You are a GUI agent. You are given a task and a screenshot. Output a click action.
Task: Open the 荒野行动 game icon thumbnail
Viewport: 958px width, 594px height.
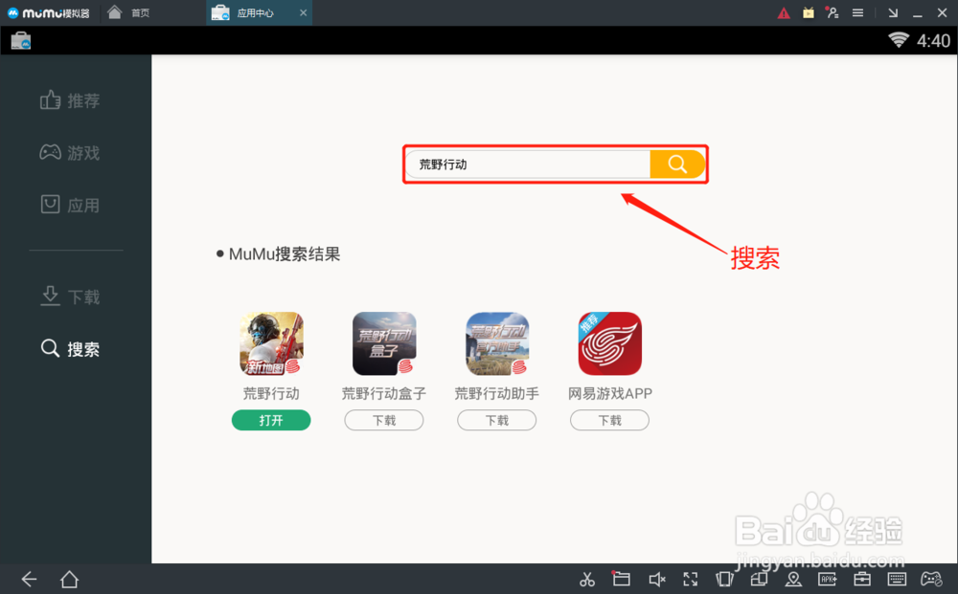pos(271,343)
